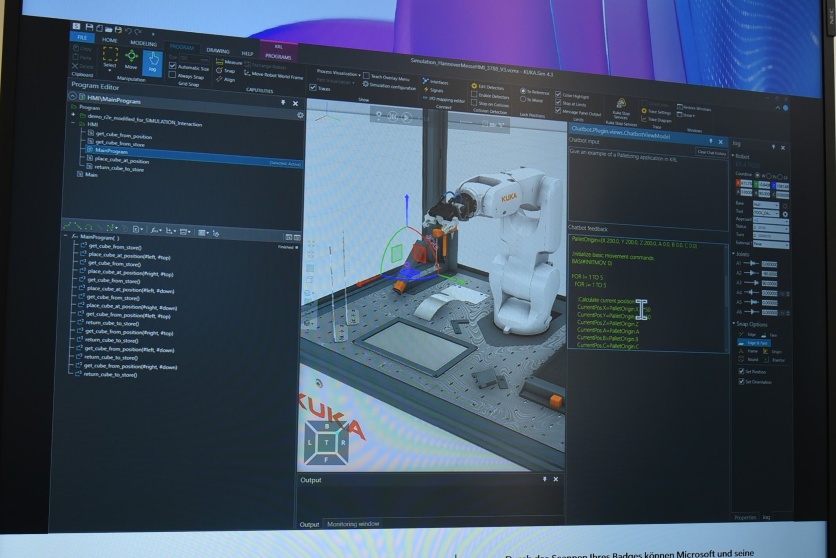Screen dimensions: 836x558
Task: Open Trace Diagram
Action: pos(657,120)
